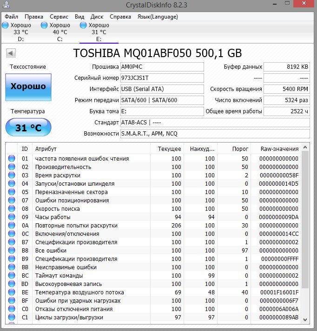Click the Возможности field S.M.A.R.T., APM, NCQ

[x=215, y=134]
